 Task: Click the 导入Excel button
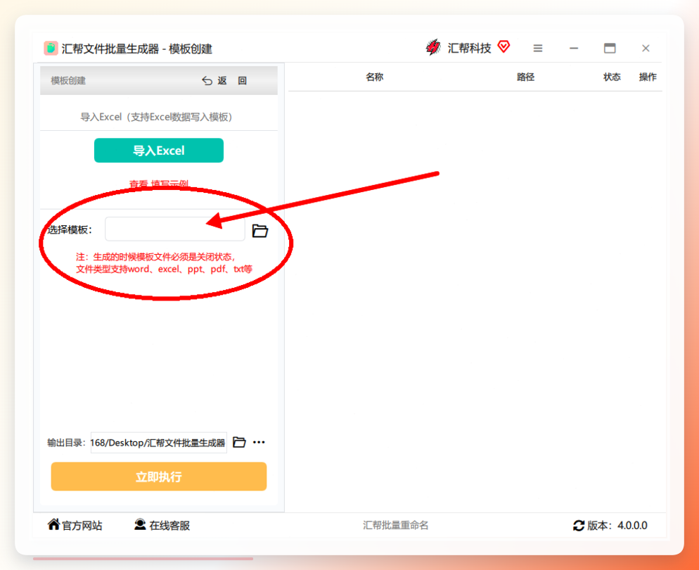(159, 151)
